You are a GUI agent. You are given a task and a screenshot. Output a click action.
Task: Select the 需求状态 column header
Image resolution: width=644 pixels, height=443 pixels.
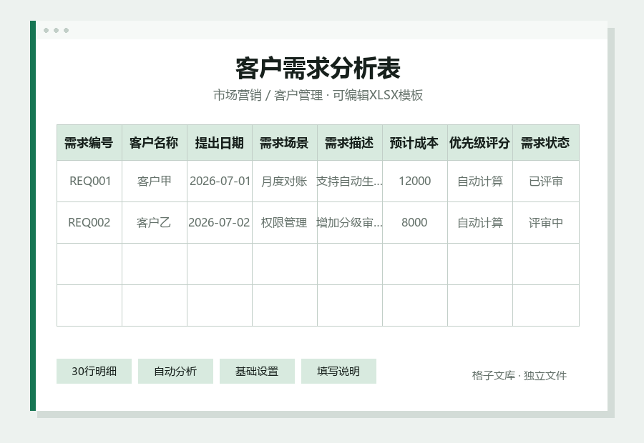point(546,143)
